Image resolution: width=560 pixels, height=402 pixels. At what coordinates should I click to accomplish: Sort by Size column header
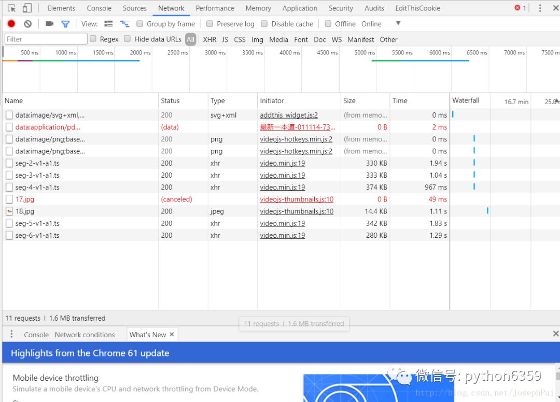tap(366, 101)
